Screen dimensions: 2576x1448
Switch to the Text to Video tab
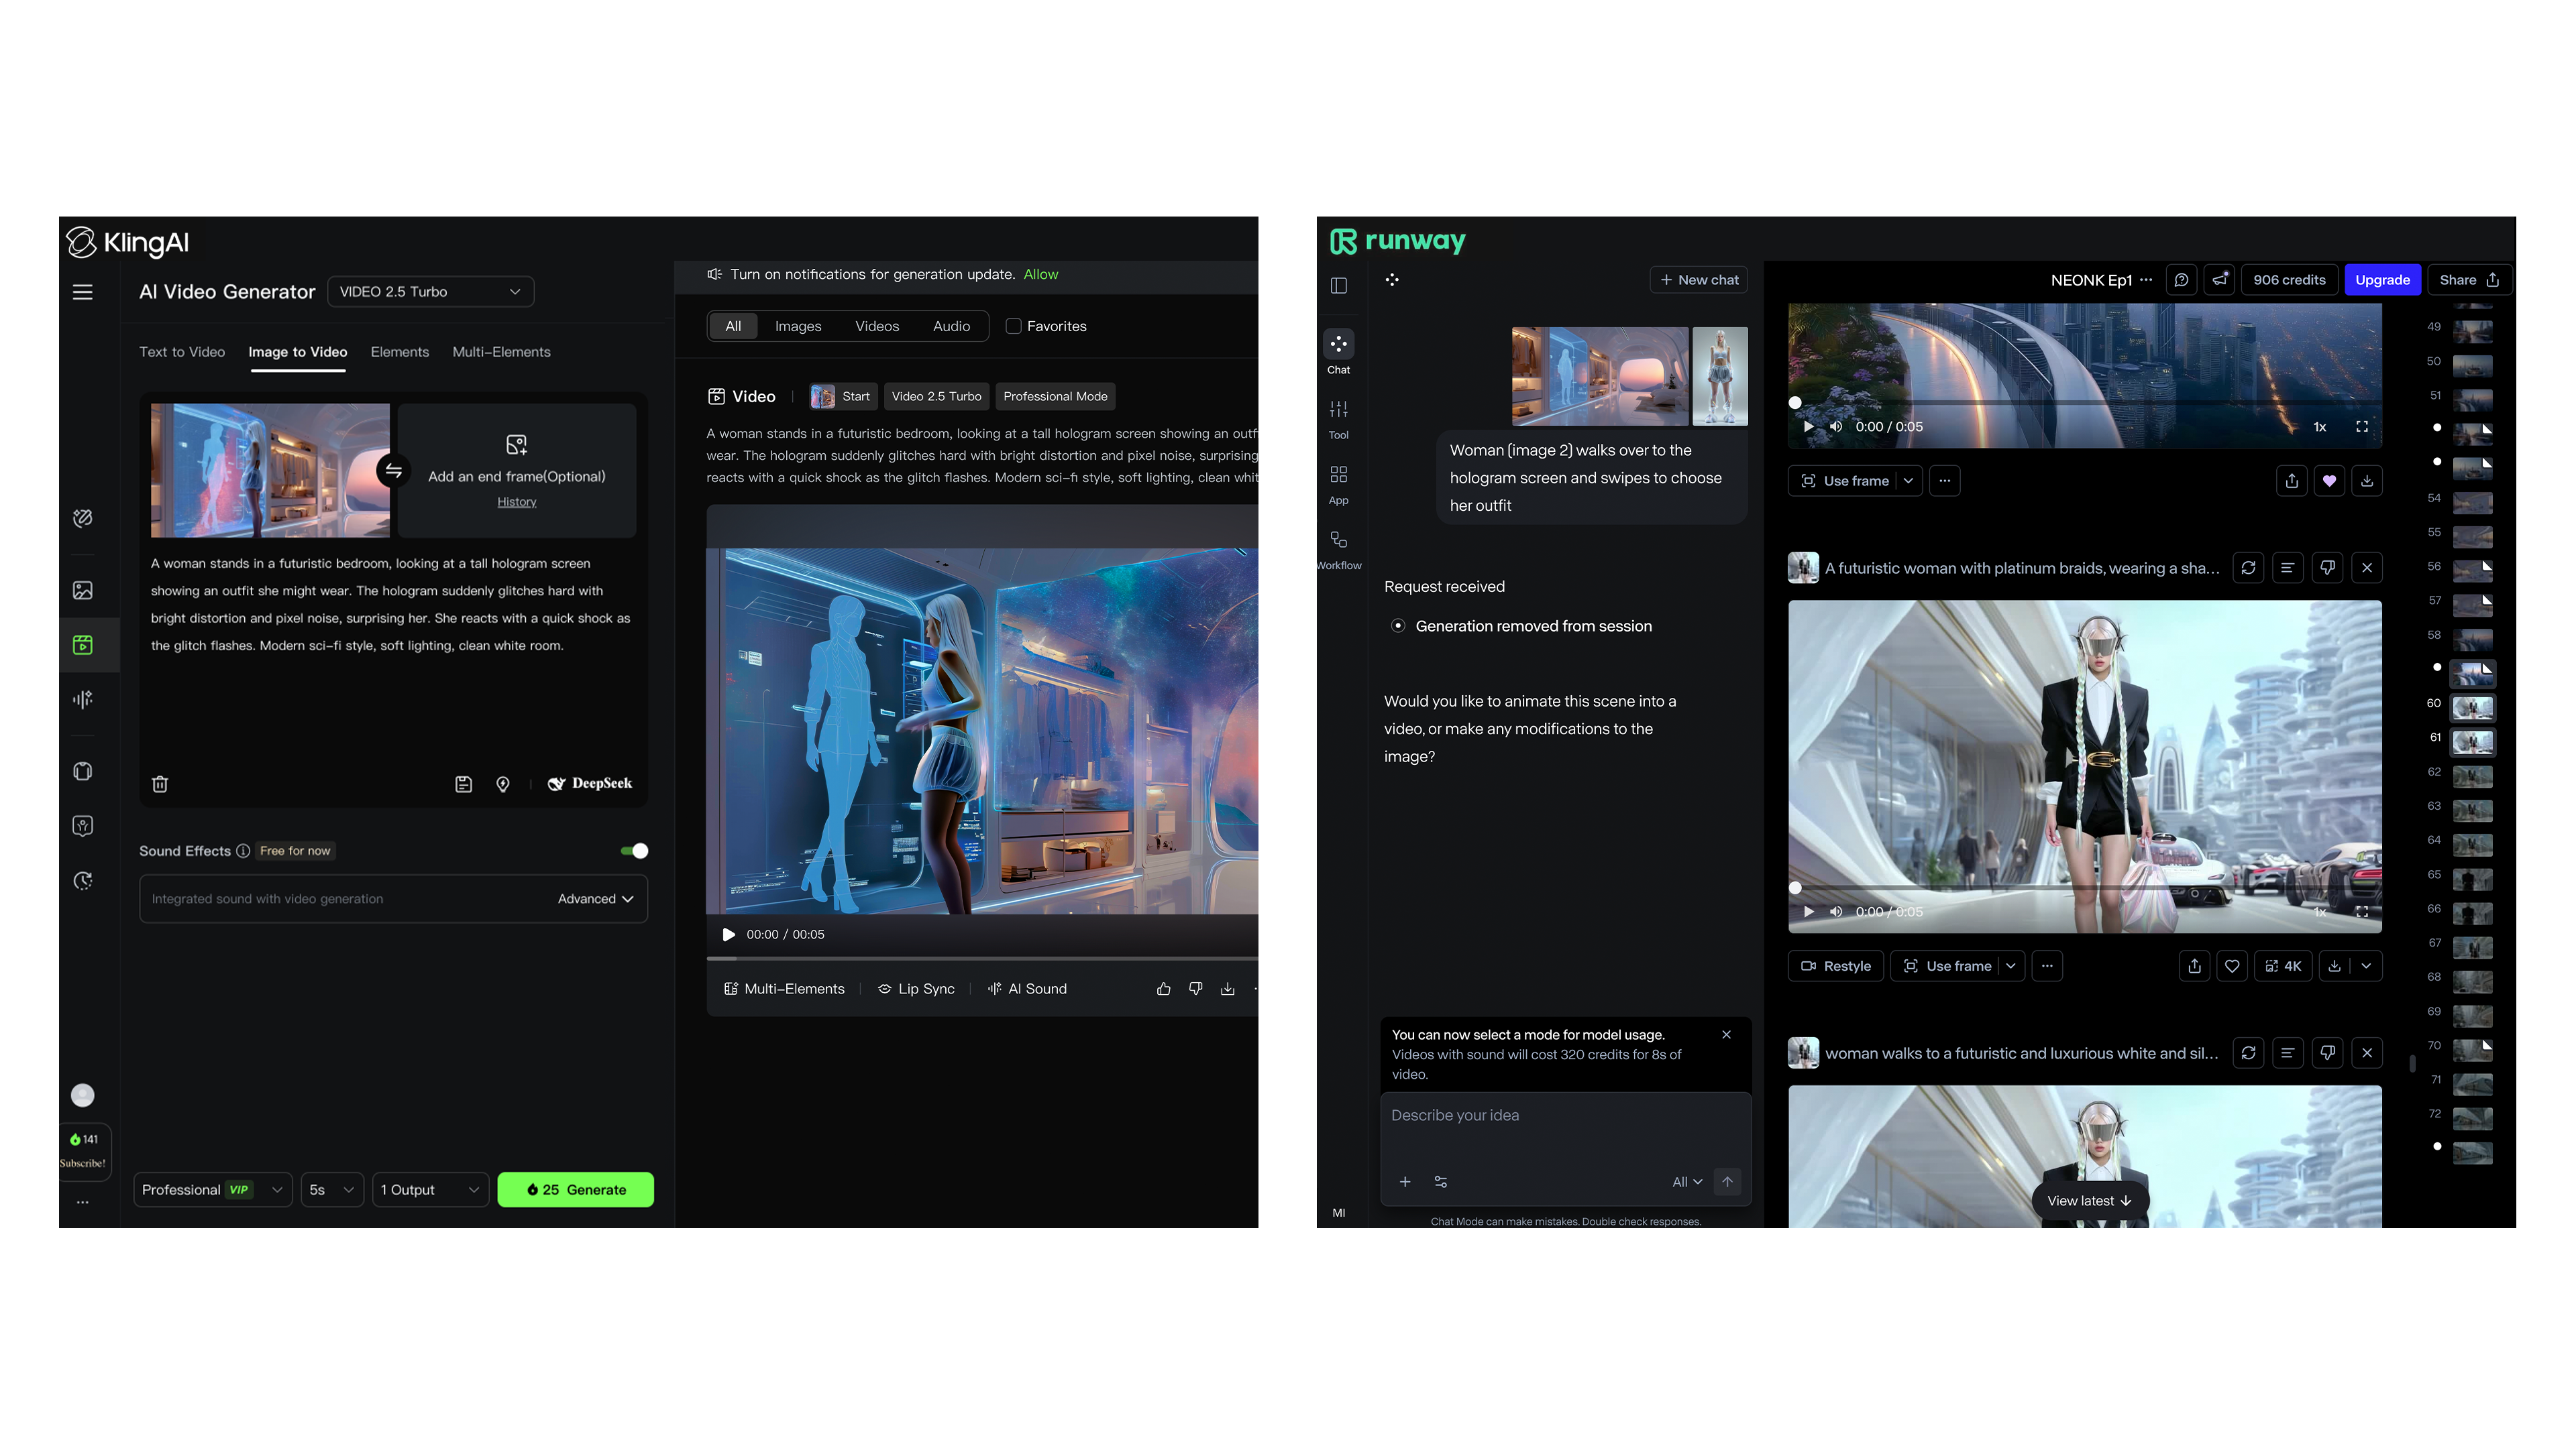[x=182, y=352]
